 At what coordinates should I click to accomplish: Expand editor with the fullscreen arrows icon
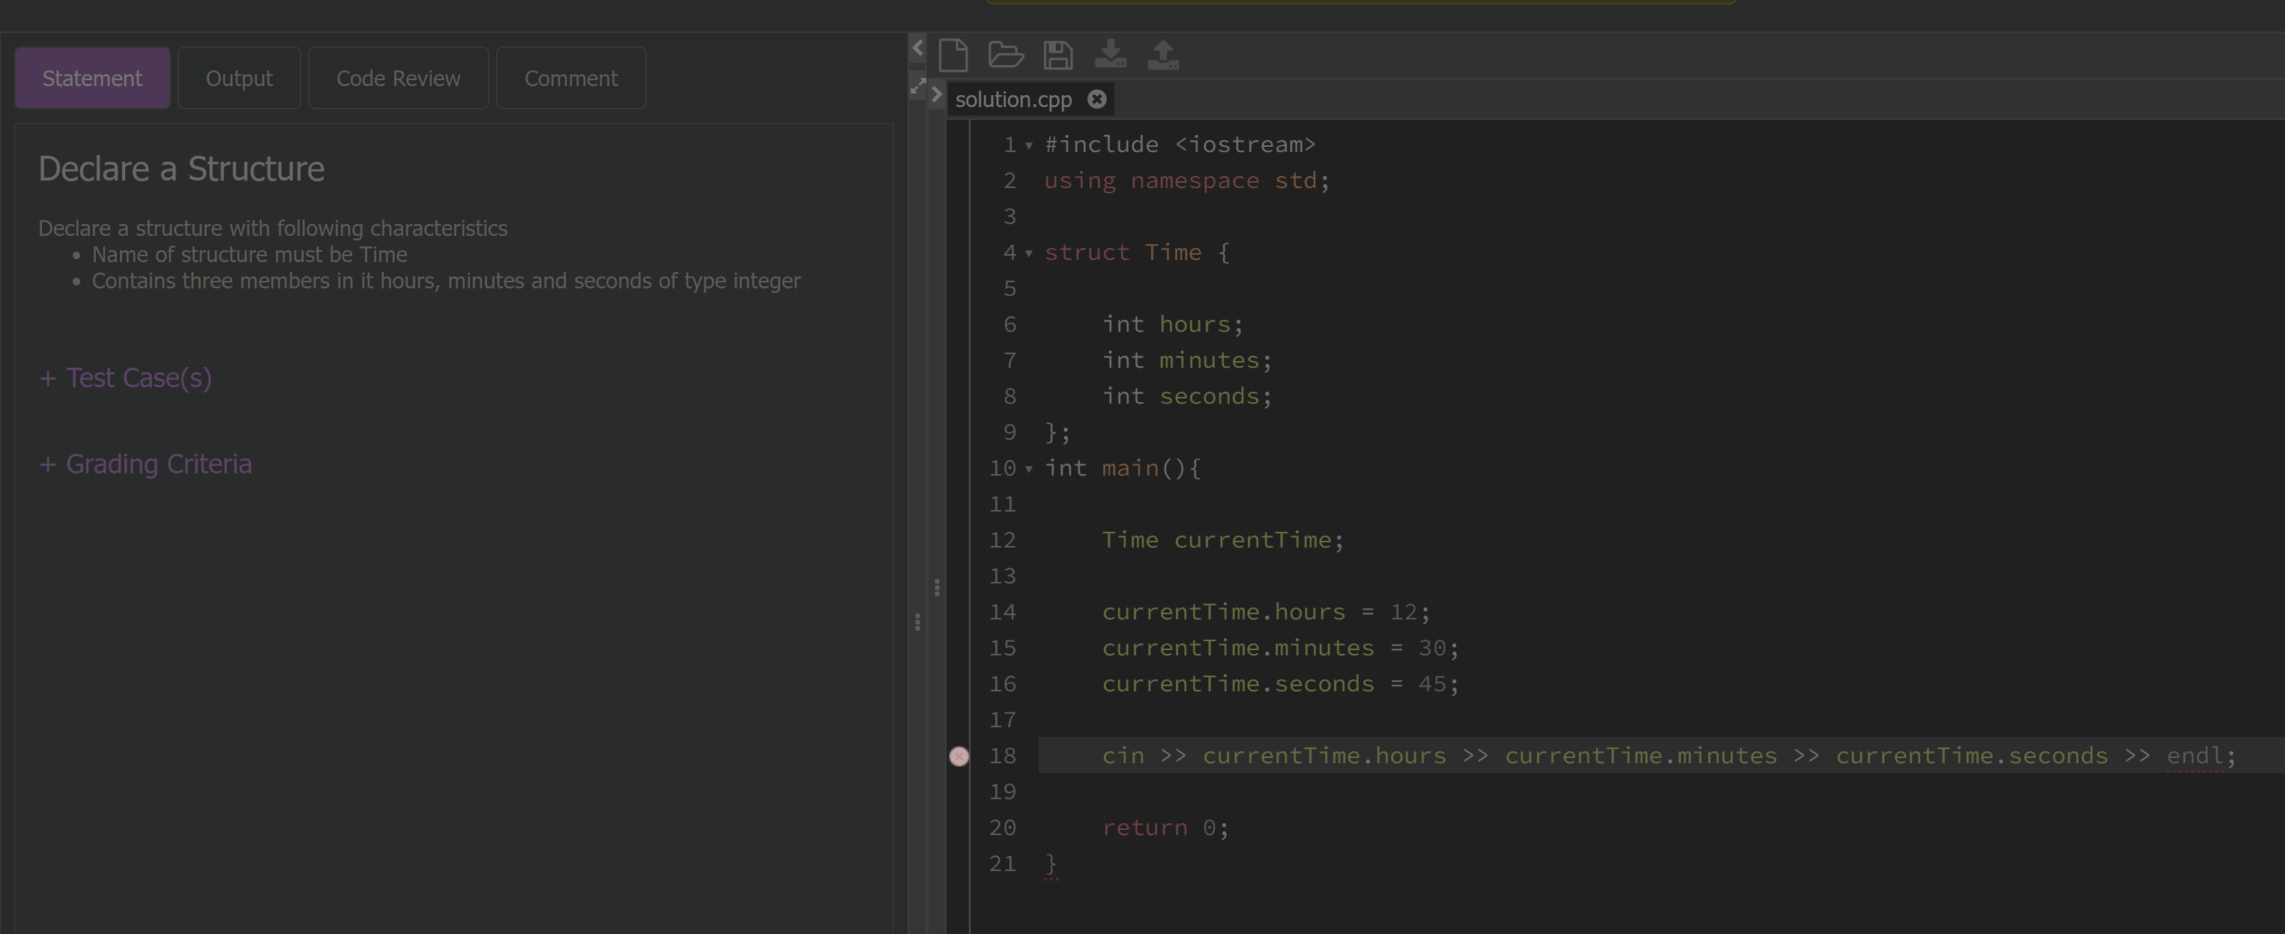tap(918, 87)
